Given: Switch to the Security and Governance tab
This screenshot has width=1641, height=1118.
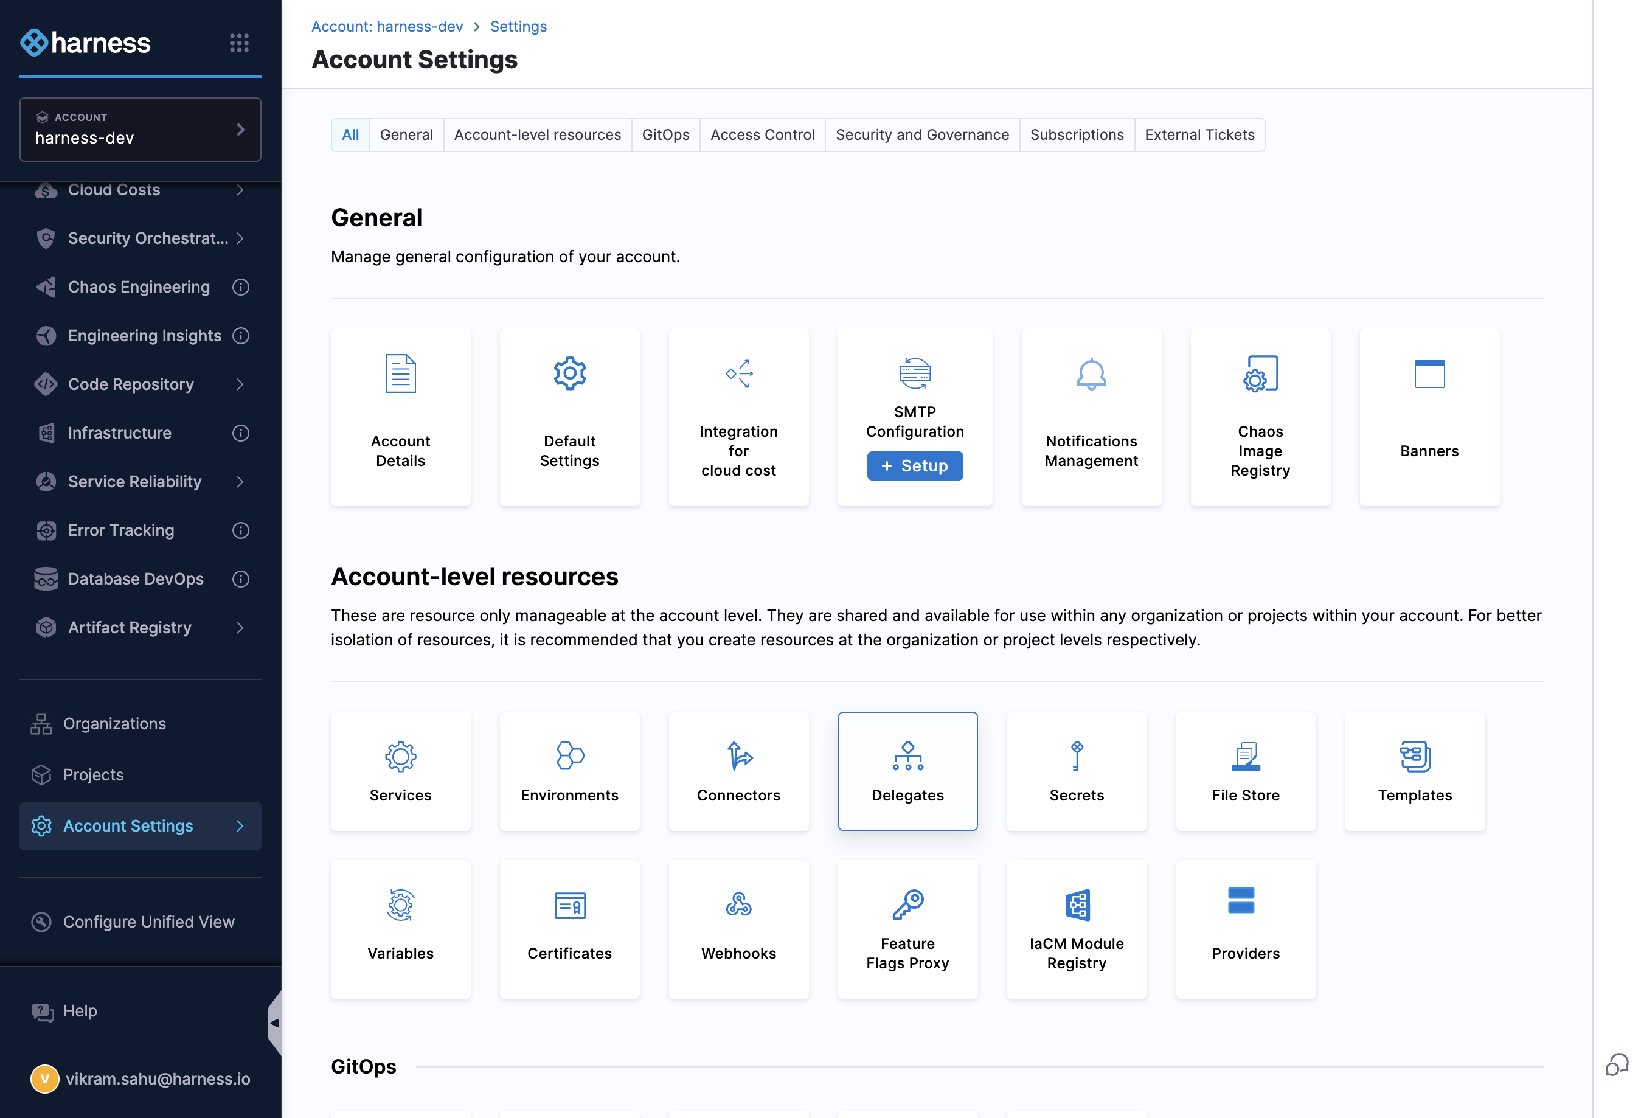Looking at the screenshot, I should [x=922, y=135].
